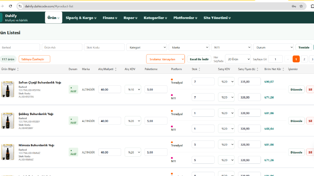The height and width of the screenshot is (176, 314).
Task: Expand the Marka filter dropdown
Action: (189, 47)
